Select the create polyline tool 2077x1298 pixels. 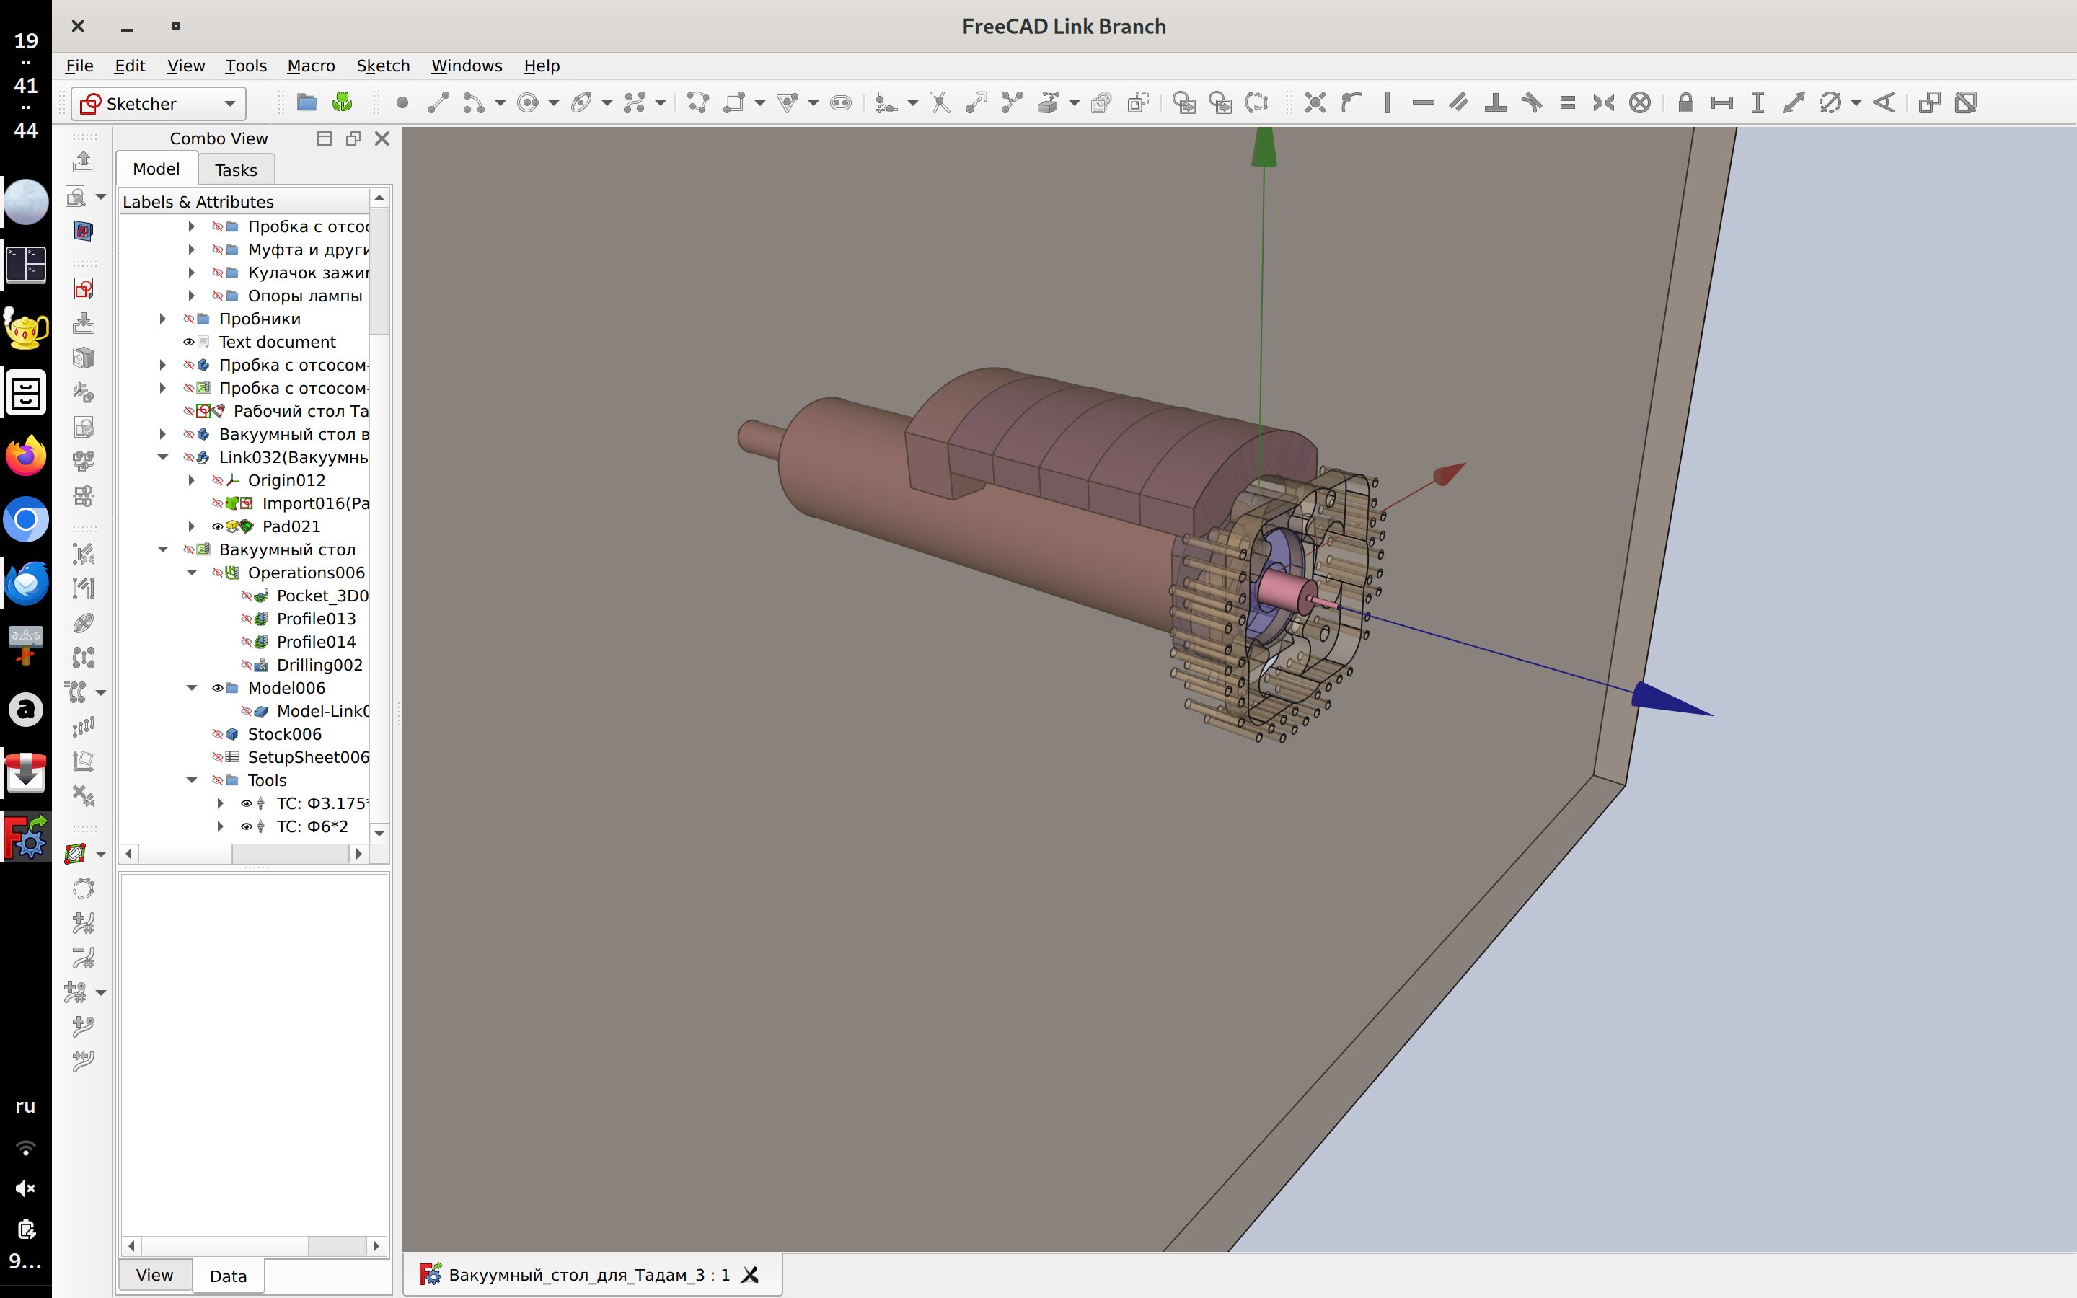[x=698, y=103]
